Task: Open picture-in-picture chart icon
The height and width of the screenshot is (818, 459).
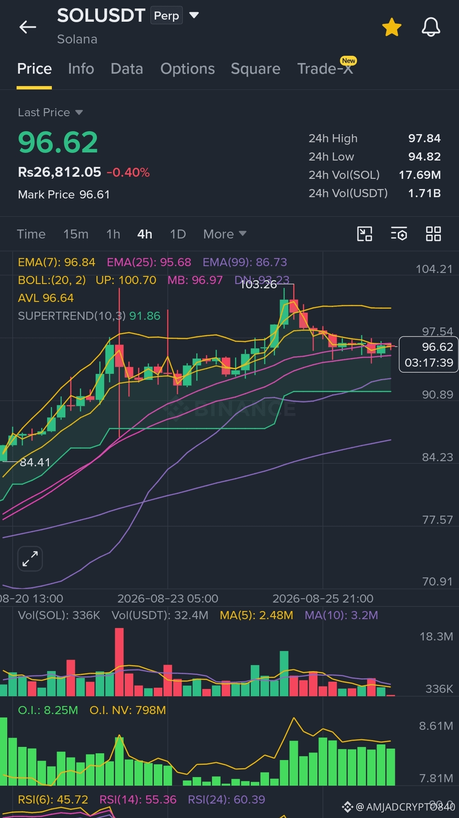Action: (365, 234)
